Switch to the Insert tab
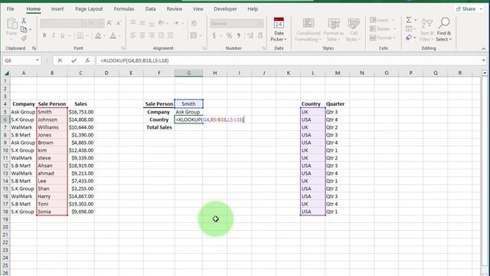490x276 pixels. coord(57,8)
